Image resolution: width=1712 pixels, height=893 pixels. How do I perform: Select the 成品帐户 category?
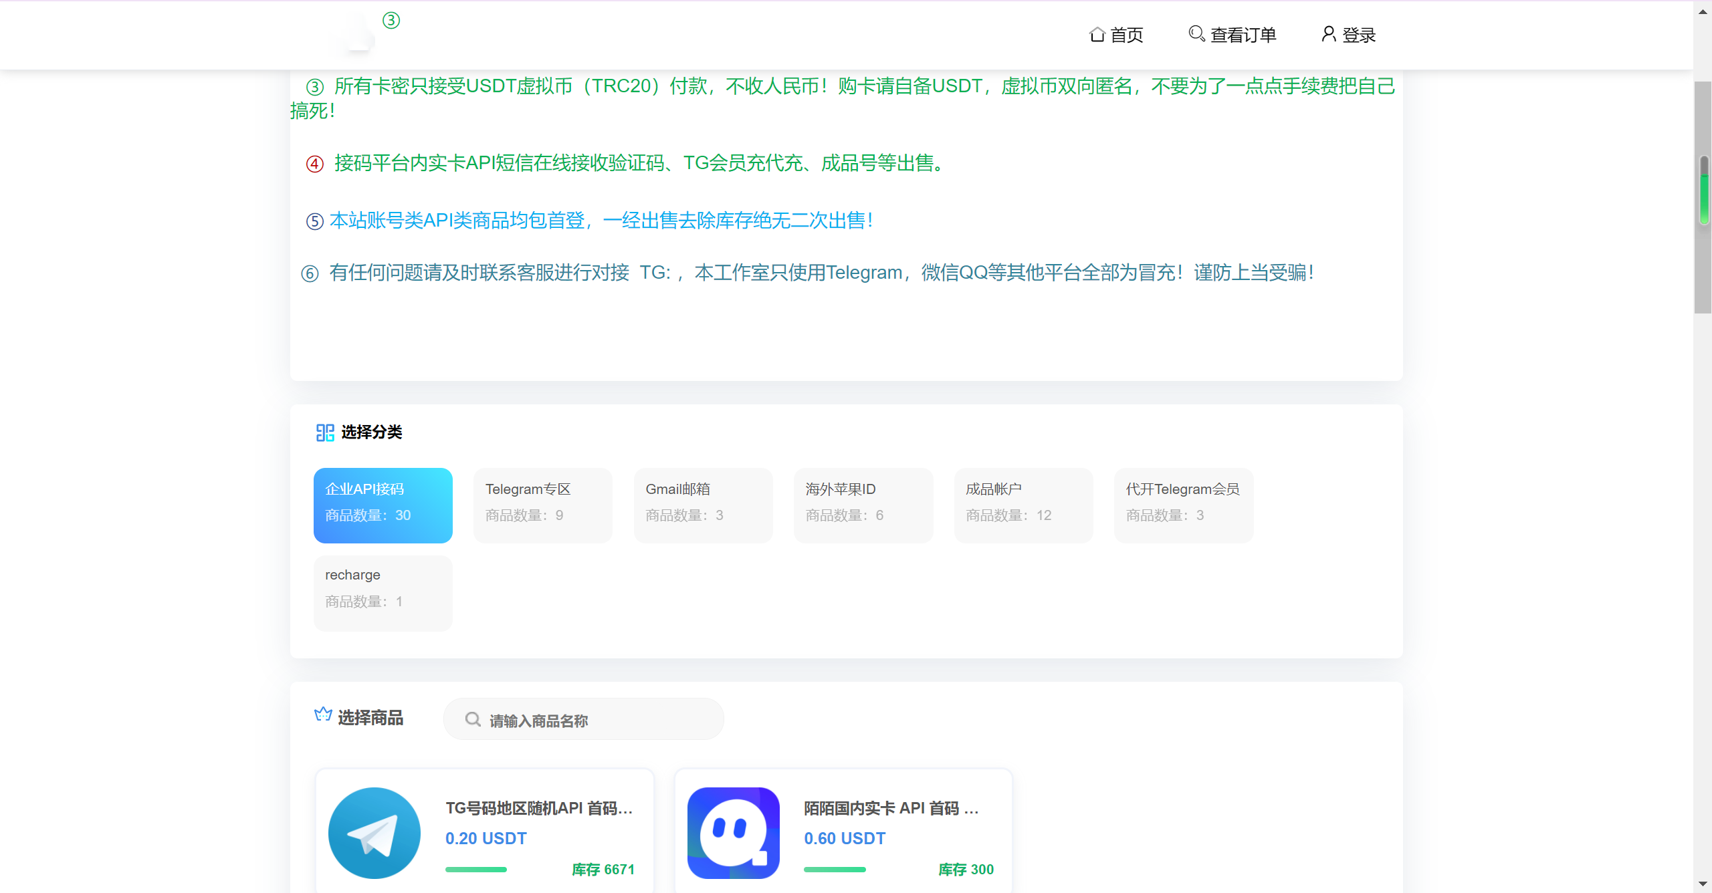(x=1023, y=505)
